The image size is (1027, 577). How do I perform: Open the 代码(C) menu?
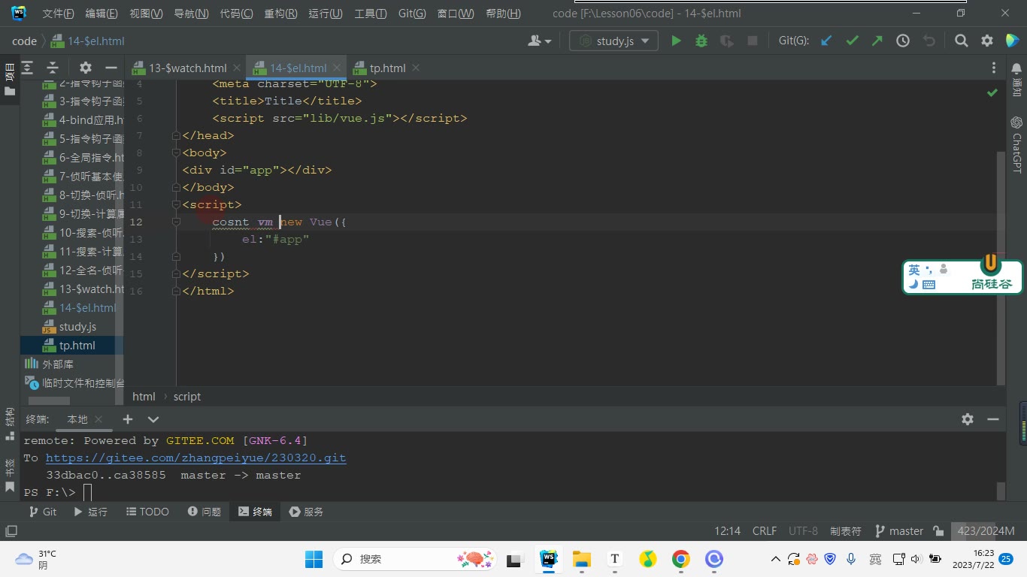tap(236, 14)
